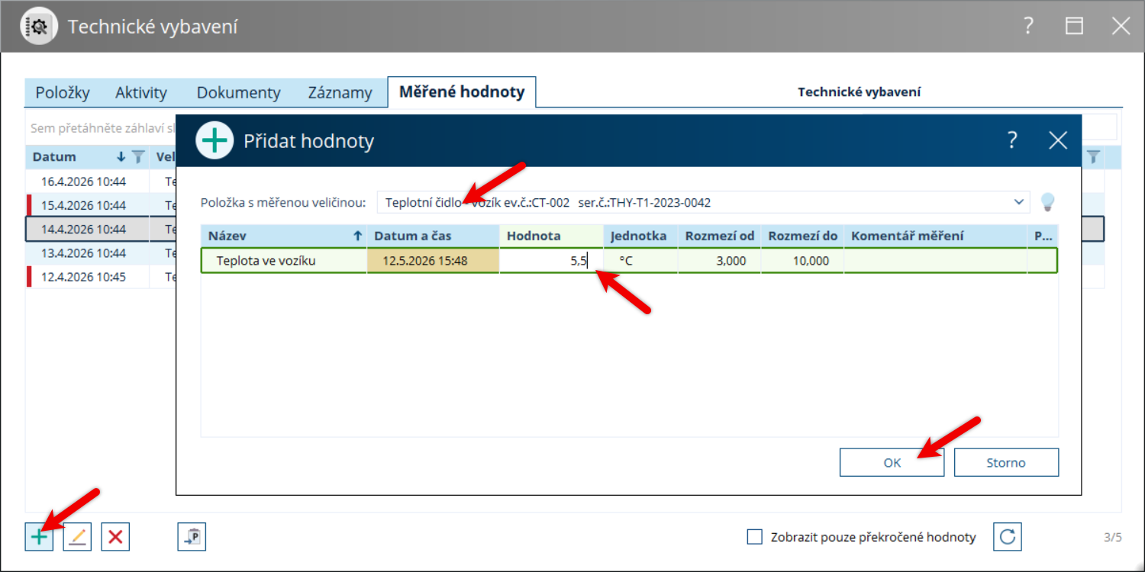Toggle the Datum column sort arrow
This screenshot has width=1145, height=572.
click(121, 157)
